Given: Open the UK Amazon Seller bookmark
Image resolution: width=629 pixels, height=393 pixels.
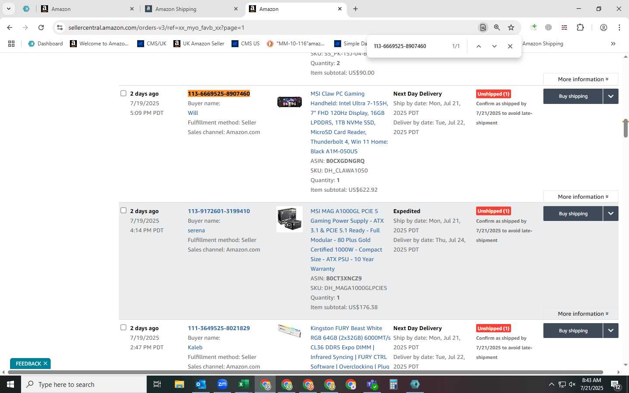Looking at the screenshot, I should (x=199, y=44).
